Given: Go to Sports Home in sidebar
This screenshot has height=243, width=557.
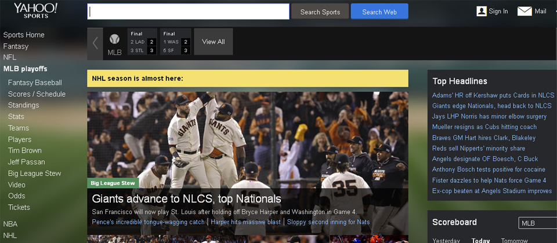Looking at the screenshot, I should tap(24, 35).
